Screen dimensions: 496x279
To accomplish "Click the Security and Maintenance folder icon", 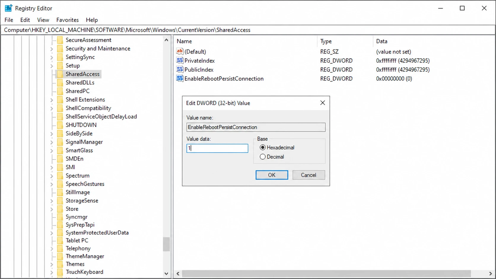I will pos(60,48).
